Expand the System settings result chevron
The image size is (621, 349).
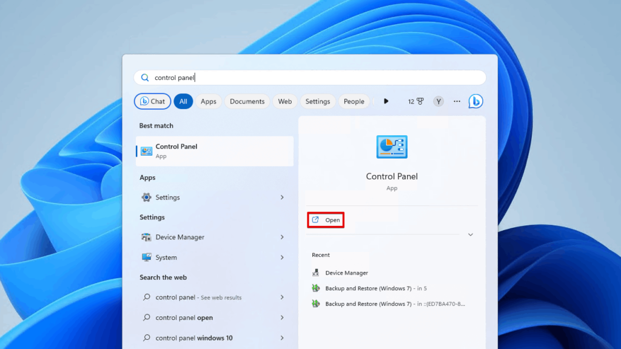click(x=283, y=257)
